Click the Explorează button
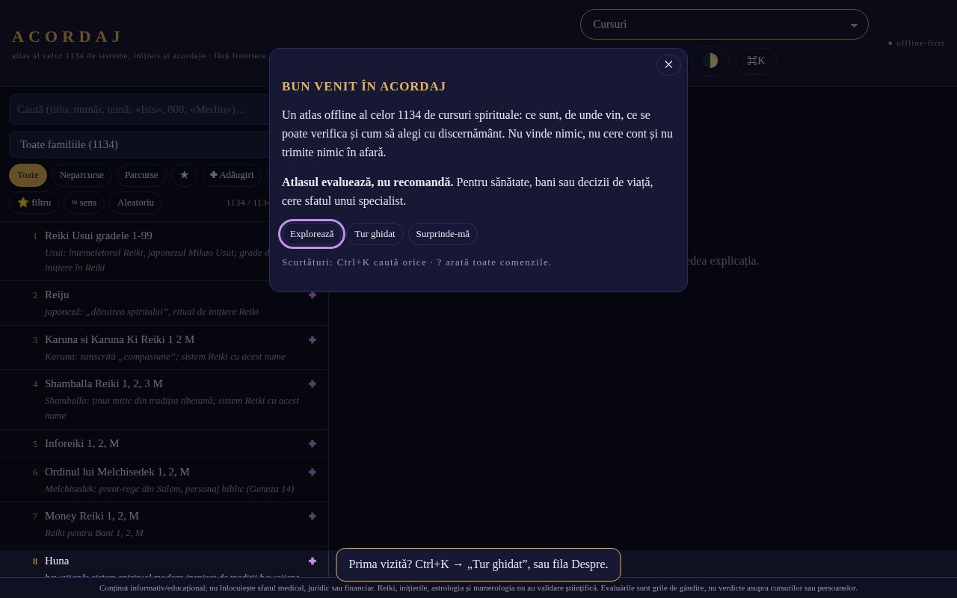 tap(312, 234)
